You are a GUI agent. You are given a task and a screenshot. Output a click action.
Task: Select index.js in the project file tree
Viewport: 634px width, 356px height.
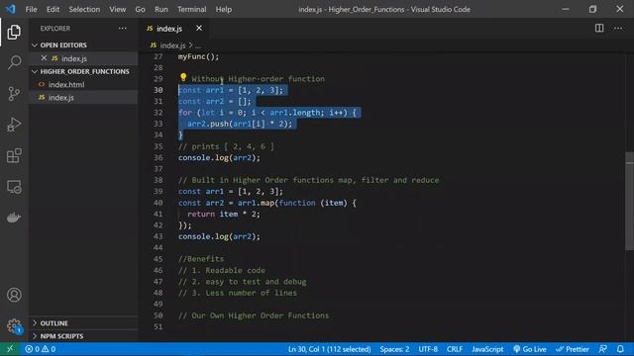tap(61, 98)
